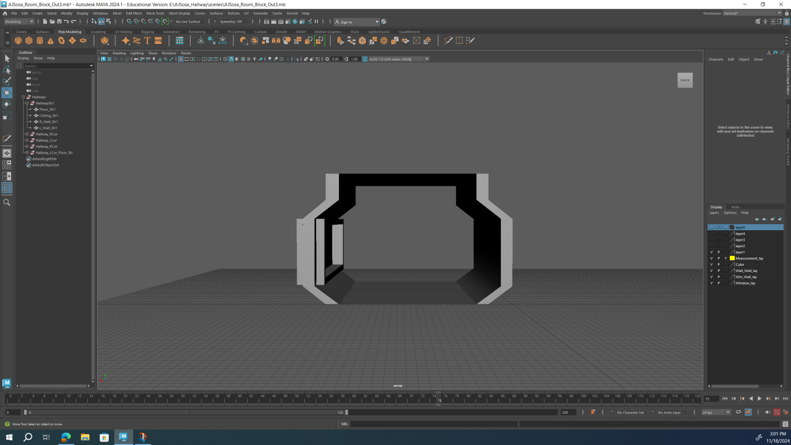Expand Hallway_LCor_Floor_Str group in Outliner
This screenshot has width=791, height=445.
[26, 153]
